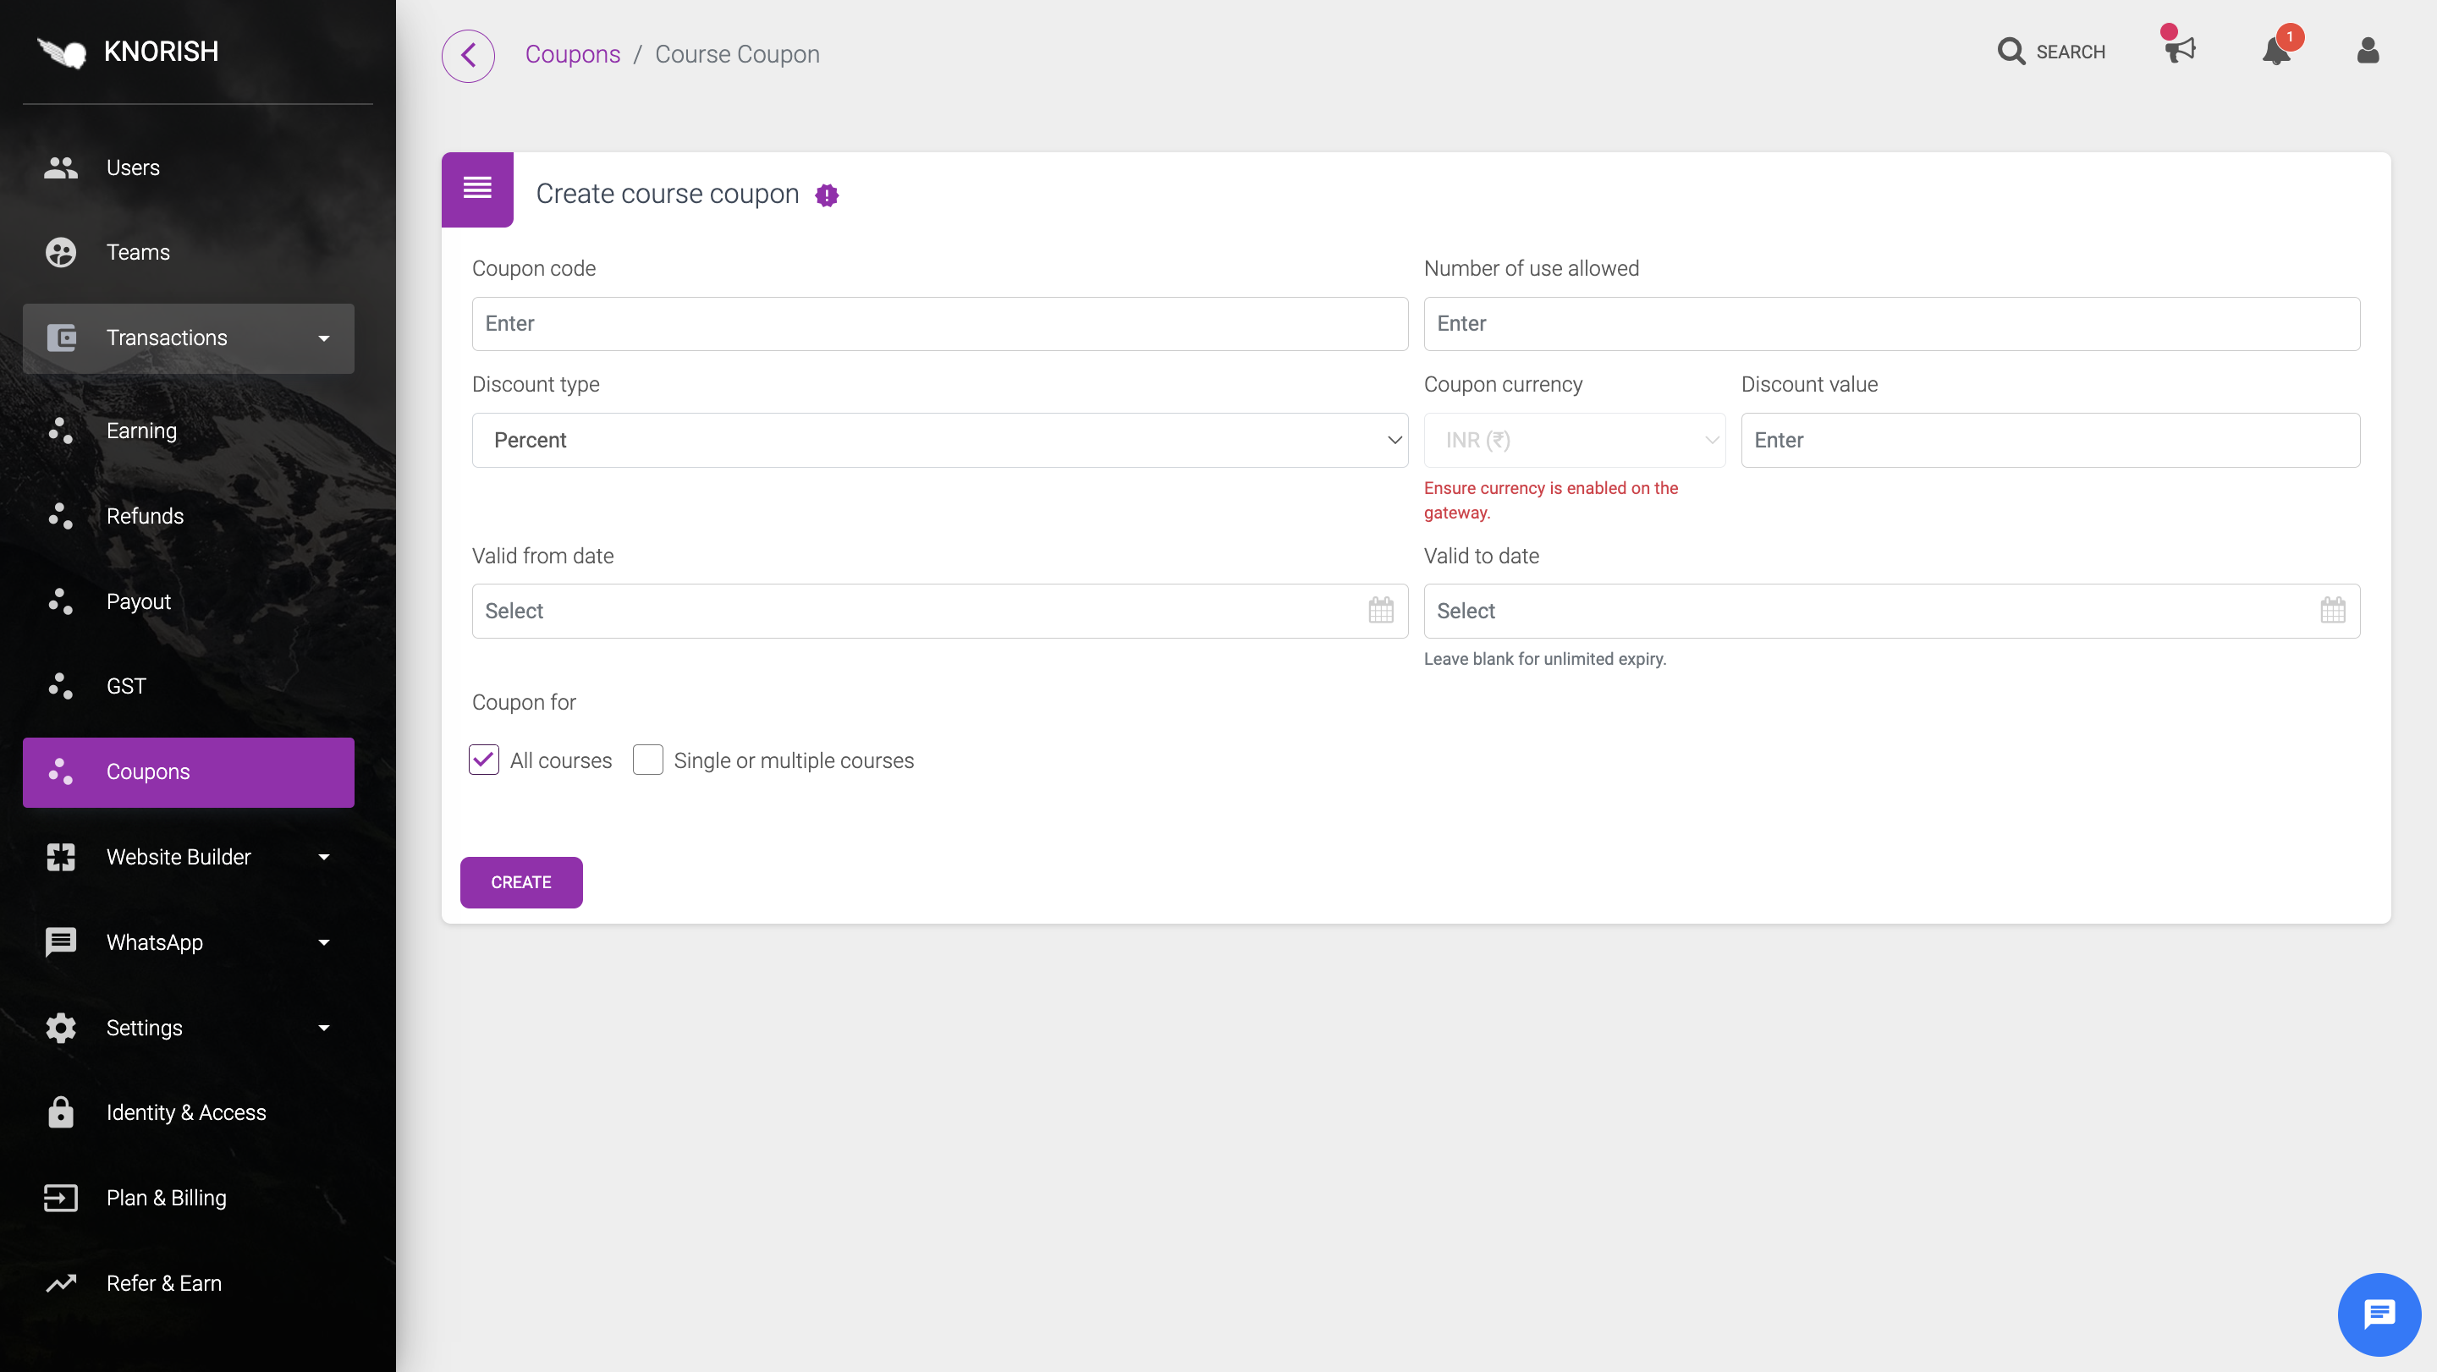Open notifications bell icon
2437x1372 pixels.
[2277, 51]
